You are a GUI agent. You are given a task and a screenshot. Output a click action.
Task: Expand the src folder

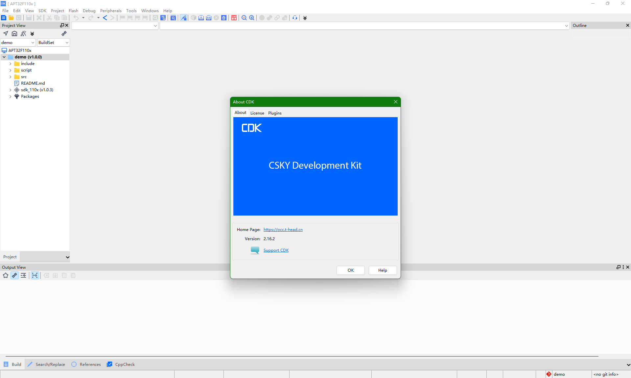coord(10,77)
